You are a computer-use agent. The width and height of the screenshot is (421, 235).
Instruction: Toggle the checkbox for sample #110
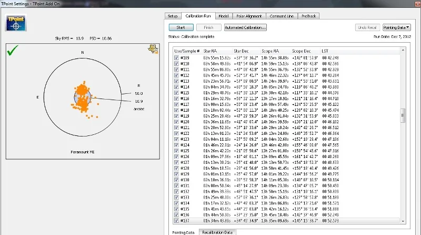point(176,64)
